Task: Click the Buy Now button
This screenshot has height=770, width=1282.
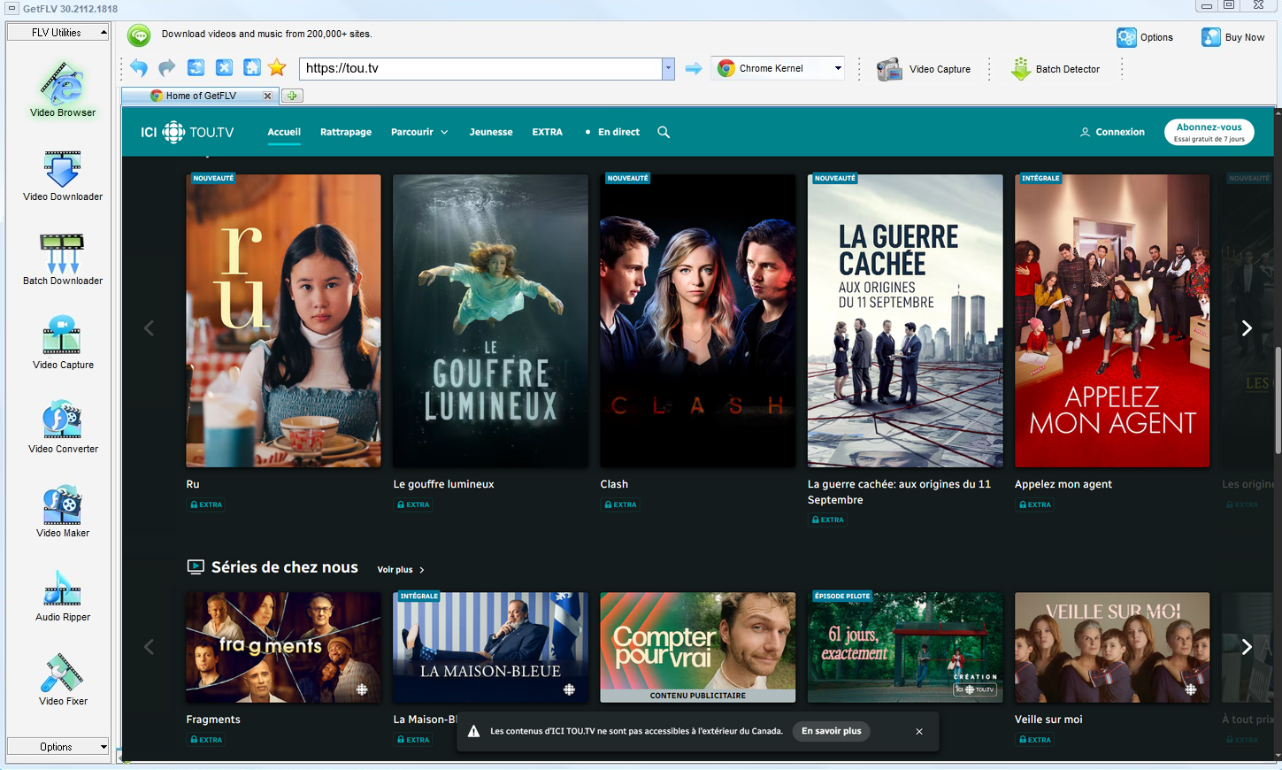Action: (x=1232, y=37)
